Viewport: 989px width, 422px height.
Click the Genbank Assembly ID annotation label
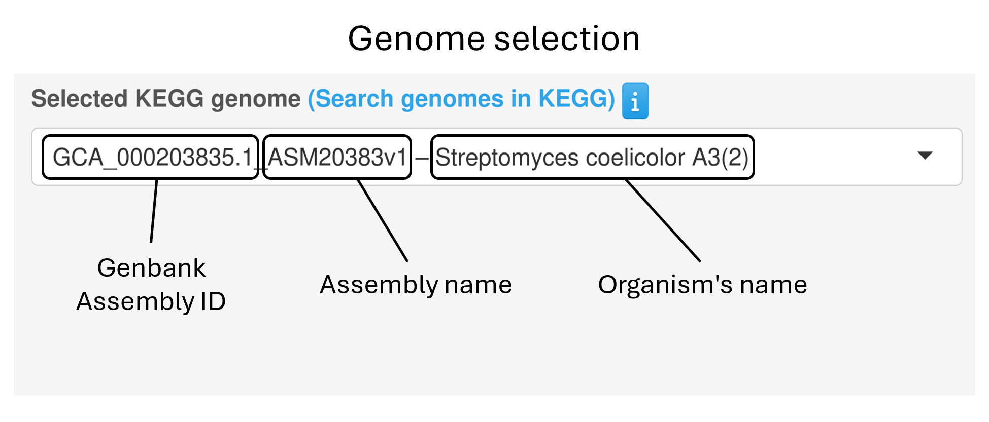pos(151,285)
